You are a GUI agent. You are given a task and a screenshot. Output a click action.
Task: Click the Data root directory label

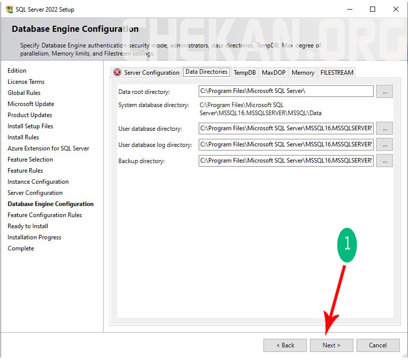tap(144, 92)
